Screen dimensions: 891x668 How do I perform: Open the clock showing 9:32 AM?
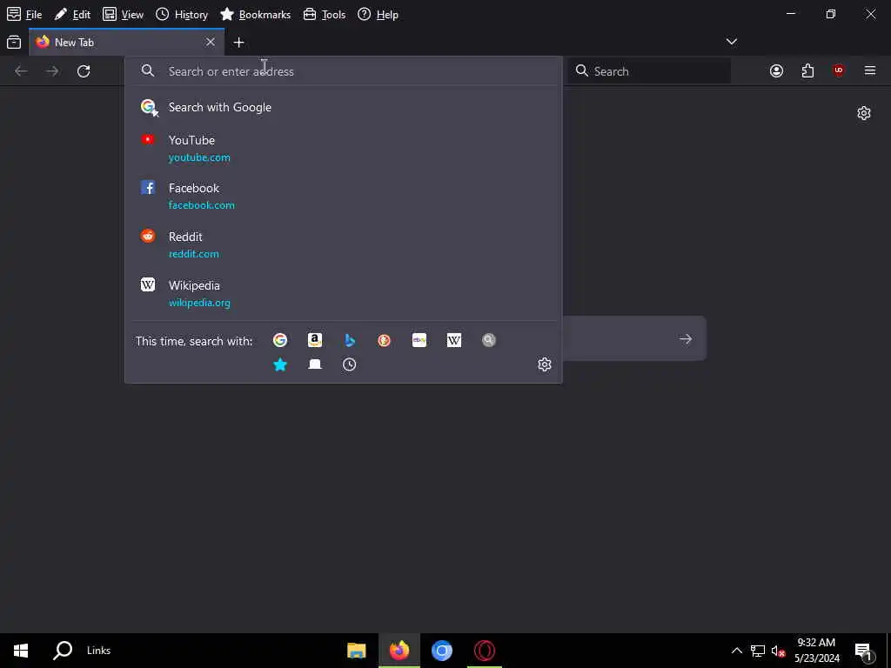tap(816, 651)
